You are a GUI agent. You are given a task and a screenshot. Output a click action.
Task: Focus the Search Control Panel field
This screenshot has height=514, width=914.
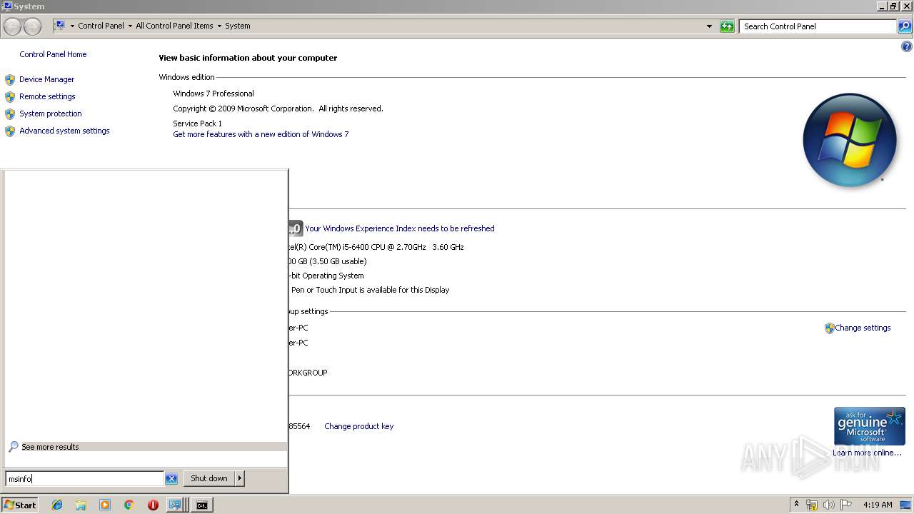pyautogui.click(x=818, y=26)
